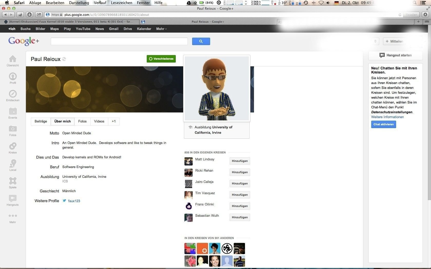Image resolution: width=431 pixels, height=269 pixels.
Task: Click the blue search magnifier button
Action: [x=201, y=41]
